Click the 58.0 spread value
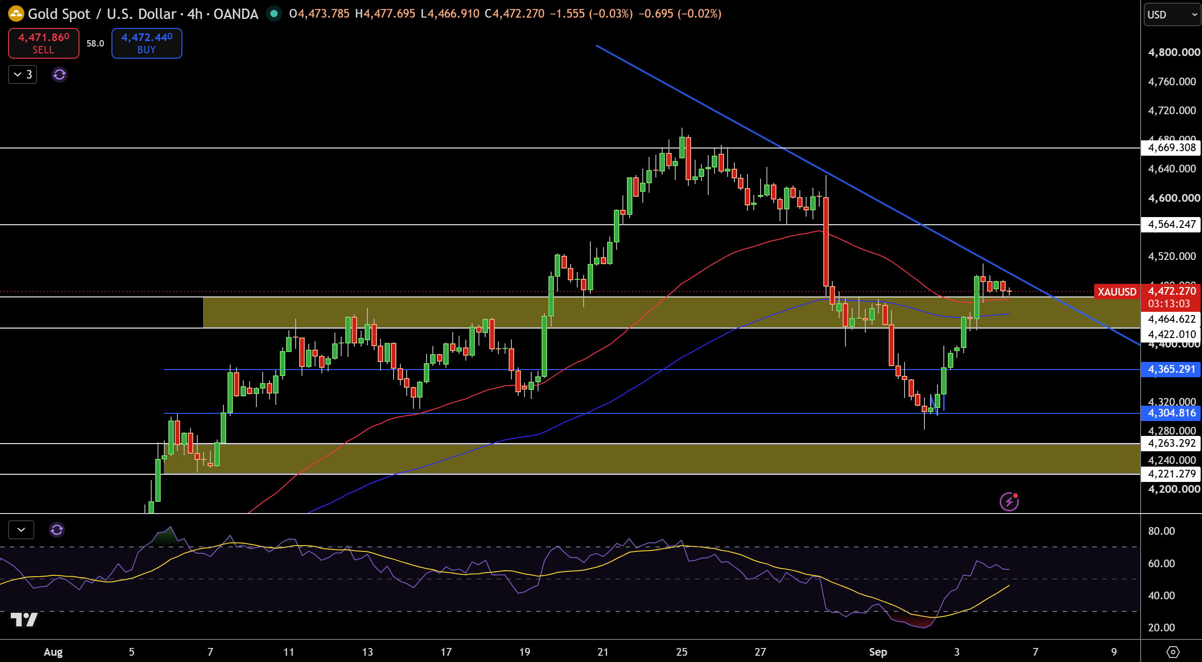The image size is (1202, 662). point(95,43)
